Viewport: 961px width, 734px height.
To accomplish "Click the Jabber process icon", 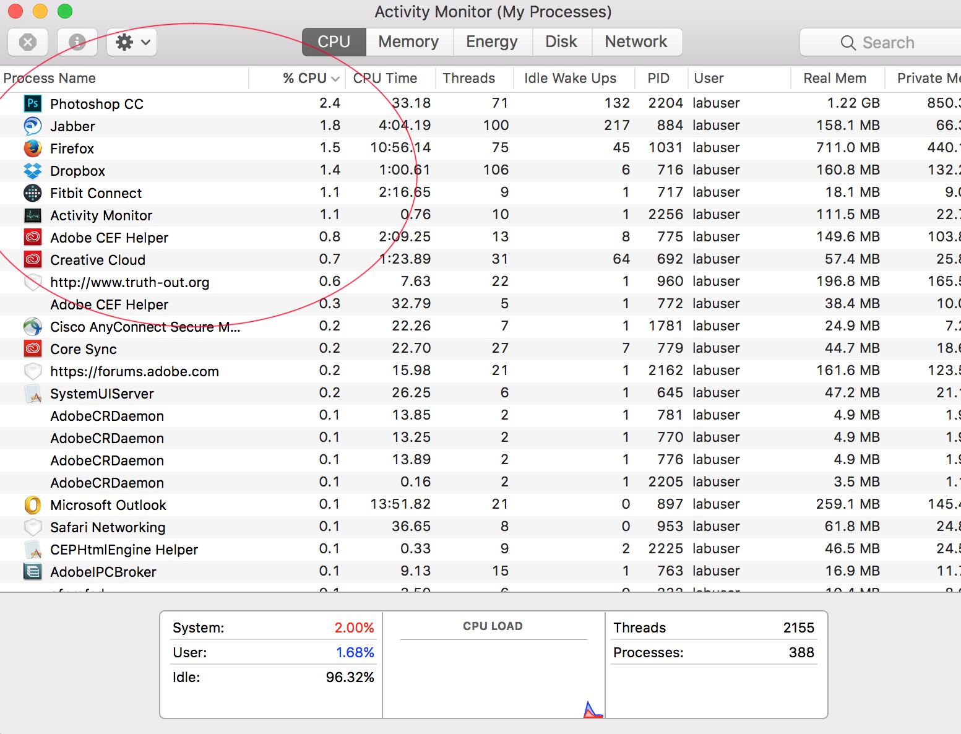I will (33, 126).
